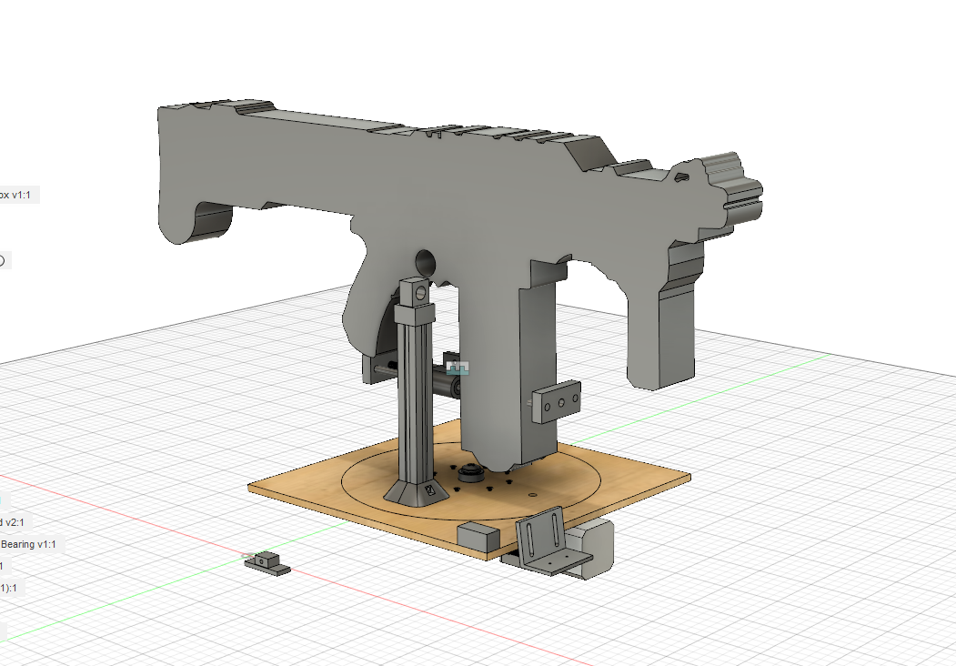Screen dimensions: 956x666
Task: Click the bearing at the center of the plate
Action: pyautogui.click(x=468, y=472)
